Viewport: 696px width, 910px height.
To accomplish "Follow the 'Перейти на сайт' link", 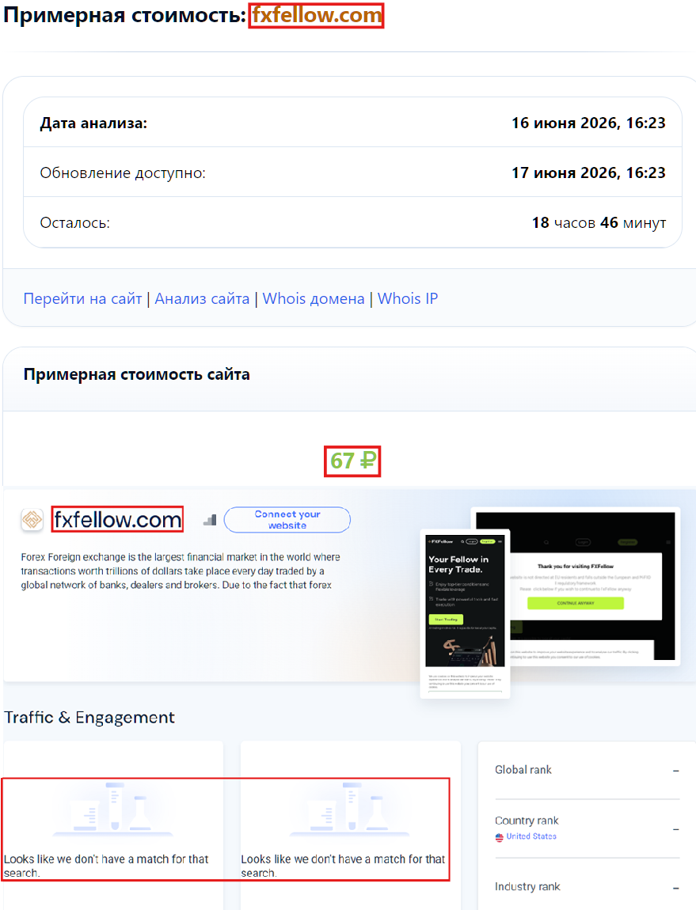I will (x=82, y=298).
